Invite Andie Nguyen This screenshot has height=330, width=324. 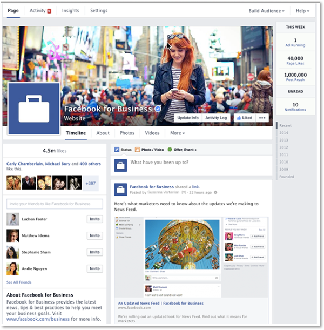point(95,269)
